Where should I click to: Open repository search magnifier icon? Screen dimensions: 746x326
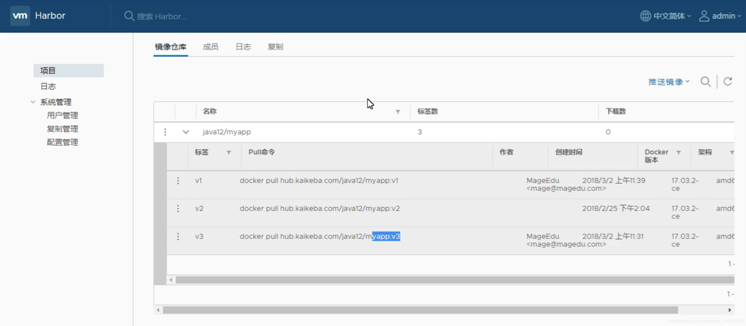tap(706, 82)
